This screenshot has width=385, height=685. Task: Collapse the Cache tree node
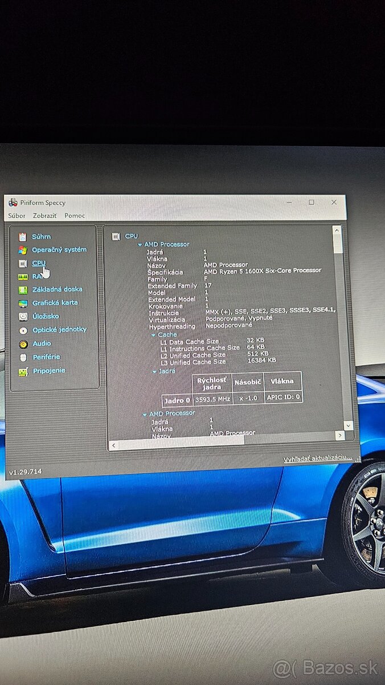[154, 335]
